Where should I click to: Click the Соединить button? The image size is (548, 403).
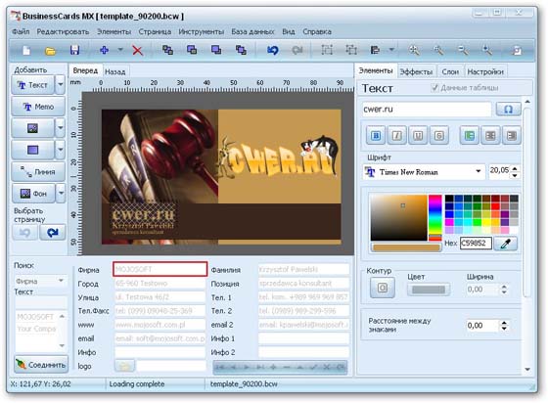pyautogui.click(x=41, y=365)
